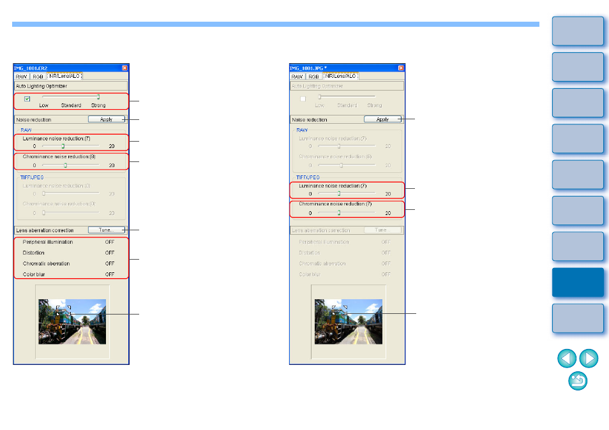Open lens aberration Tune... in CR2 palette
Screen dimensions: 609x430
coord(107,230)
